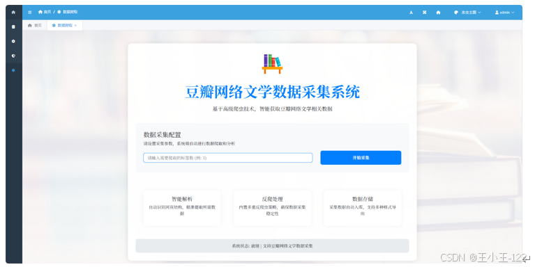Open the 改变主题 theme dropdown
Image resolution: width=535 pixels, height=267 pixels.
(467, 13)
